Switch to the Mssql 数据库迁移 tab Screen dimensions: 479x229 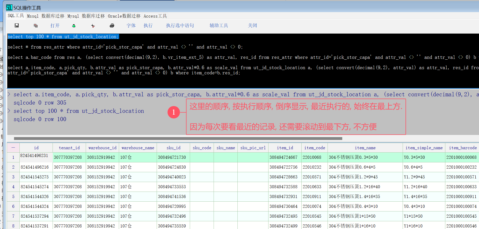[x=46, y=16]
